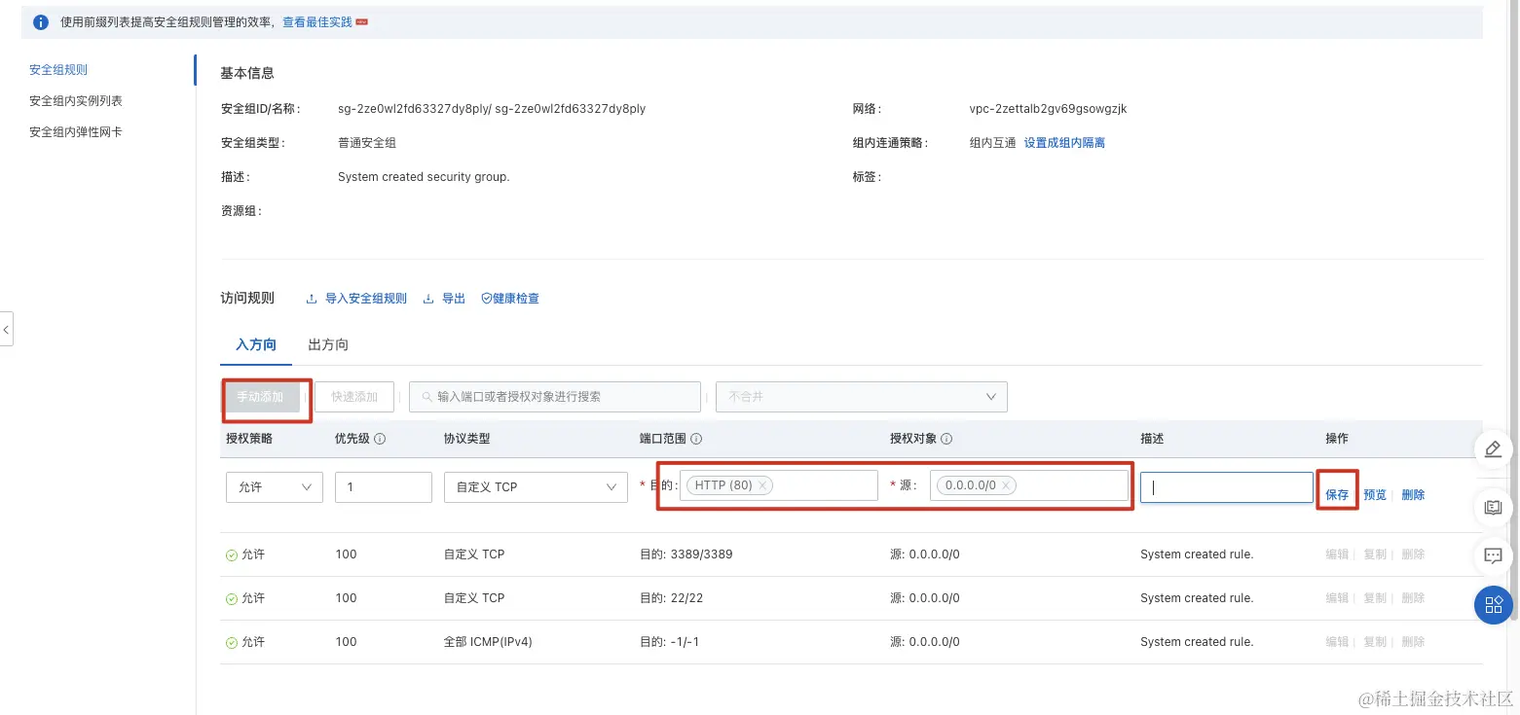The image size is (1520, 715).
Task: Click the port or authorization object search box
Action: 555,397
